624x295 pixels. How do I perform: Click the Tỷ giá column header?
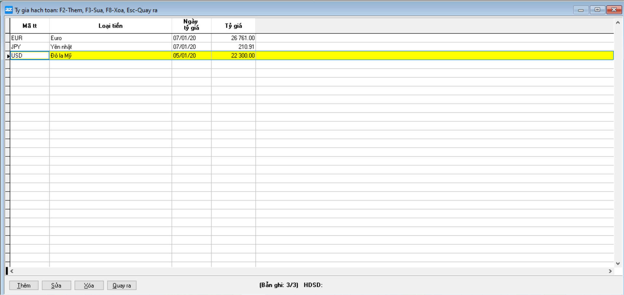233,26
